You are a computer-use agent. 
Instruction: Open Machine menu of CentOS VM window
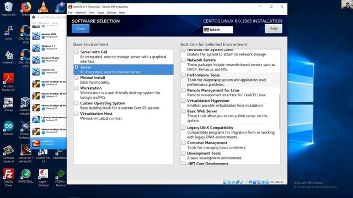click(81, 13)
